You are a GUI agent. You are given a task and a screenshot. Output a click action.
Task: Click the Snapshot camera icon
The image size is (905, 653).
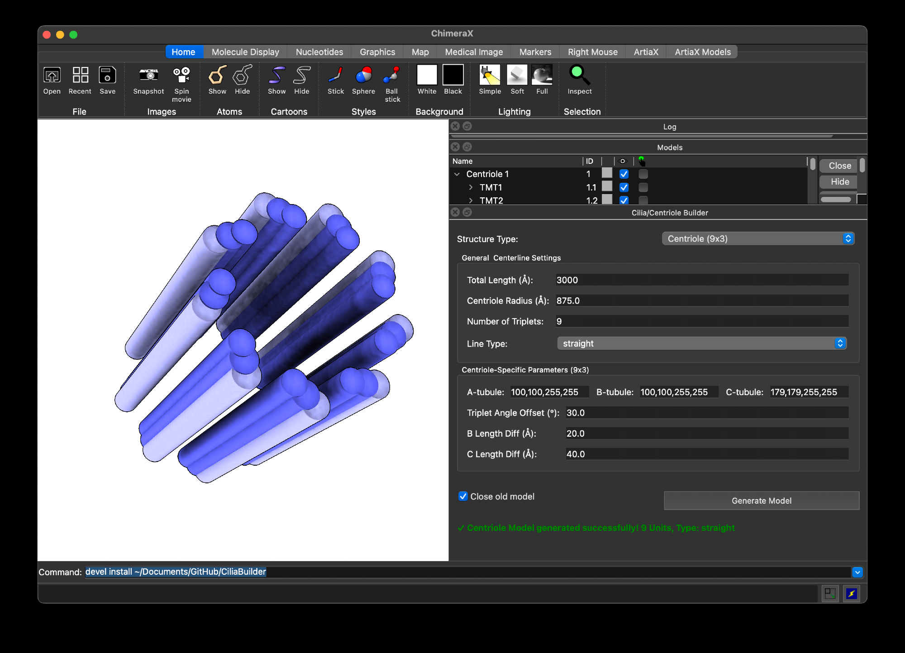[148, 76]
